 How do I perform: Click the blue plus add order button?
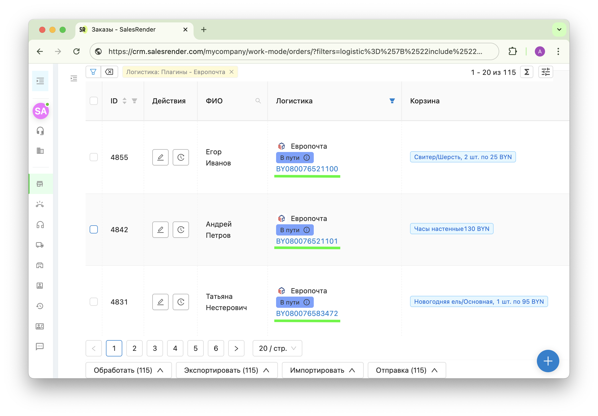(548, 361)
